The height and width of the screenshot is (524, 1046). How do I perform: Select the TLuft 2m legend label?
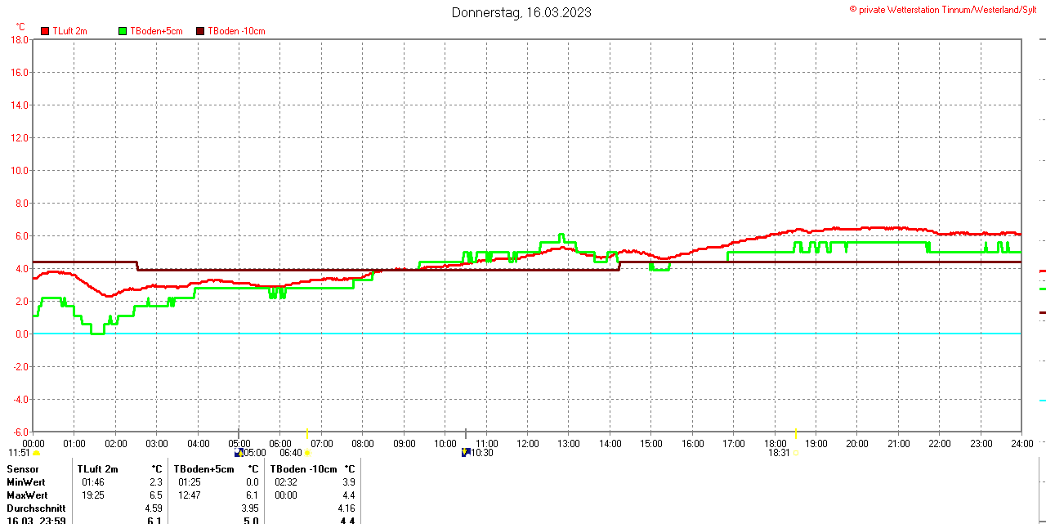69,31
